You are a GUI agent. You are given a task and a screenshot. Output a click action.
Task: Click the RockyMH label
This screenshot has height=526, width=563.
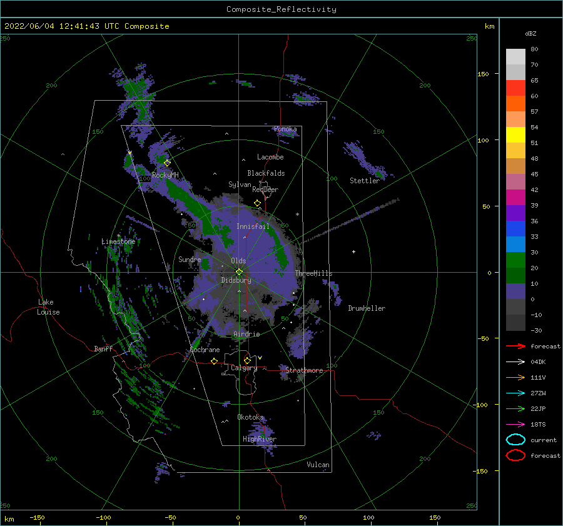(x=165, y=175)
